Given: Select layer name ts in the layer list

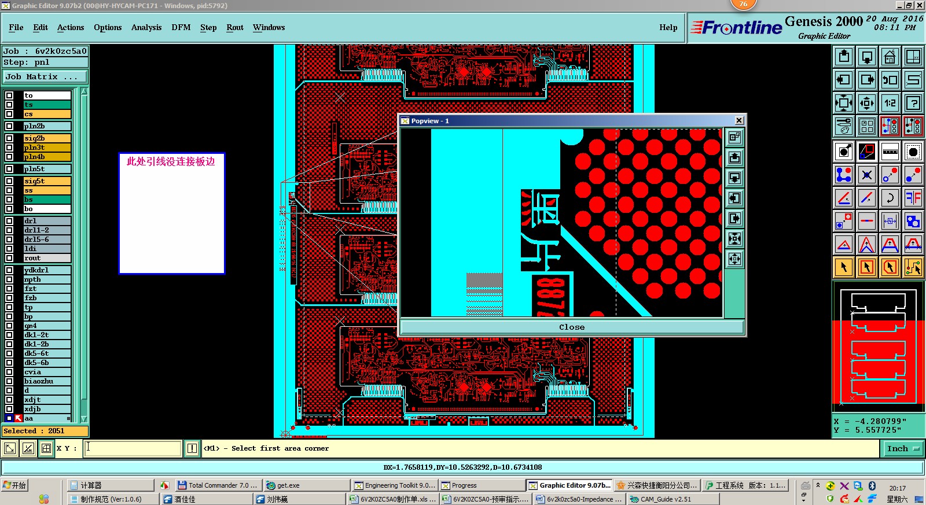Looking at the screenshot, I should tap(47, 105).
